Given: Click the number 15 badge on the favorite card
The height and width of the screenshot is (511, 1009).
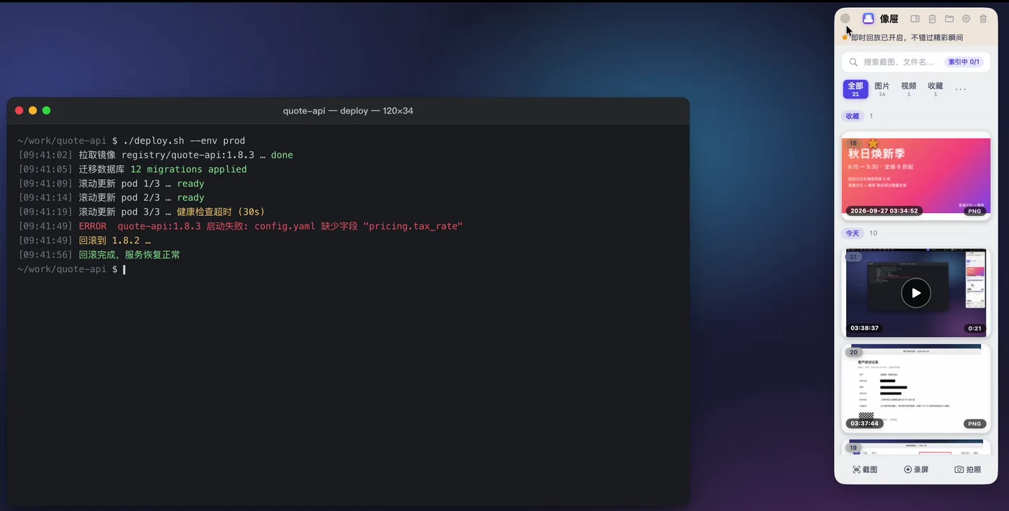Looking at the screenshot, I should click(x=853, y=143).
